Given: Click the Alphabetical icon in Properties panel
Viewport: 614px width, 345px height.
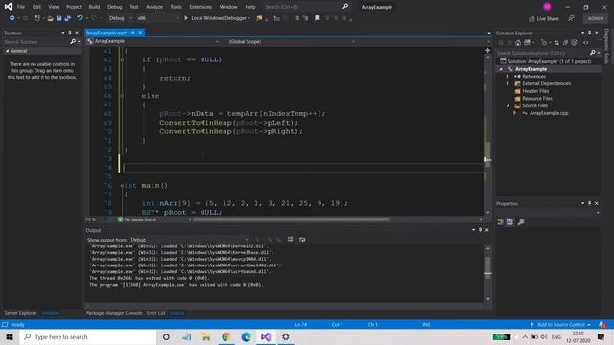Looking at the screenshot, I should pos(509,222).
